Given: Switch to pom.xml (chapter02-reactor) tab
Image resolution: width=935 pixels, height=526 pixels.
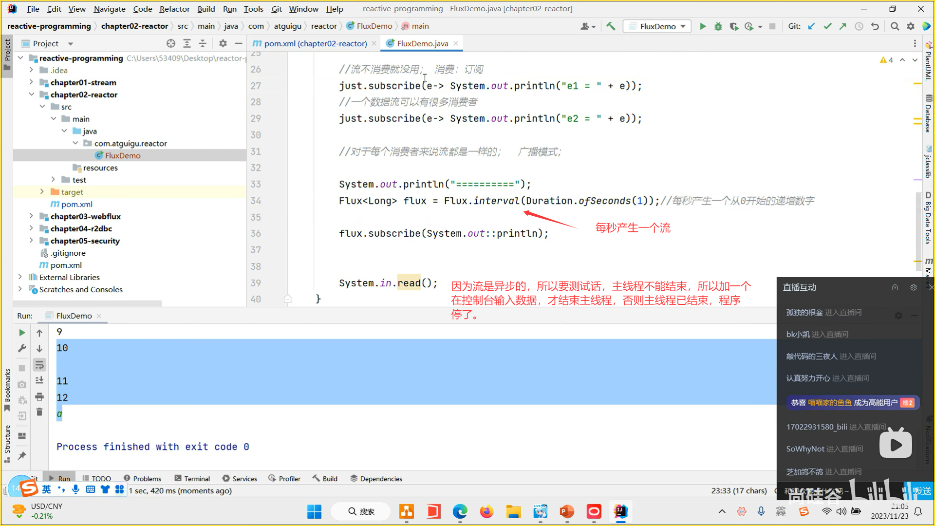Looking at the screenshot, I should click(315, 43).
